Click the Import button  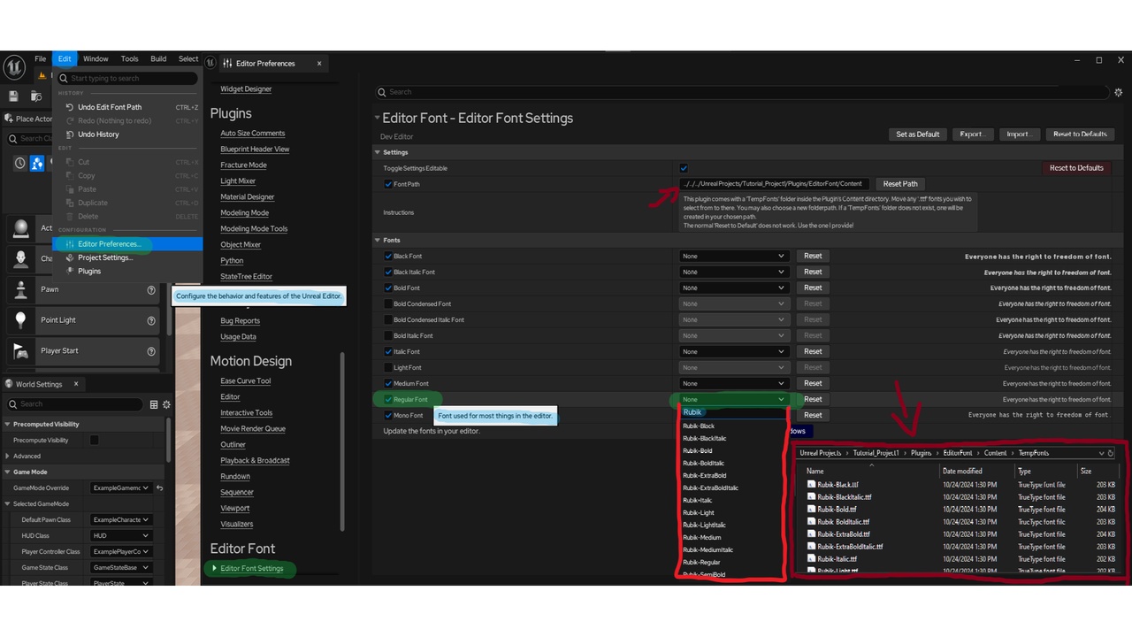tap(1020, 134)
